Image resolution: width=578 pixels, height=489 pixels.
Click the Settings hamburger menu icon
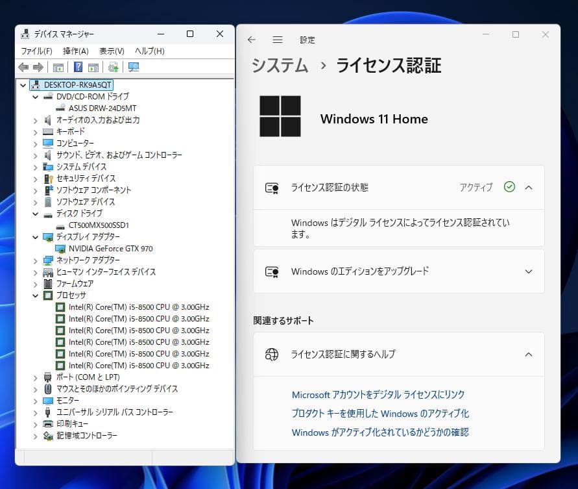coord(278,40)
